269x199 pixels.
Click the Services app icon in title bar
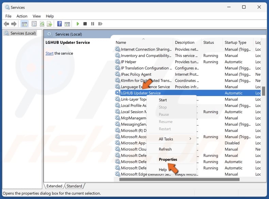(7, 7)
